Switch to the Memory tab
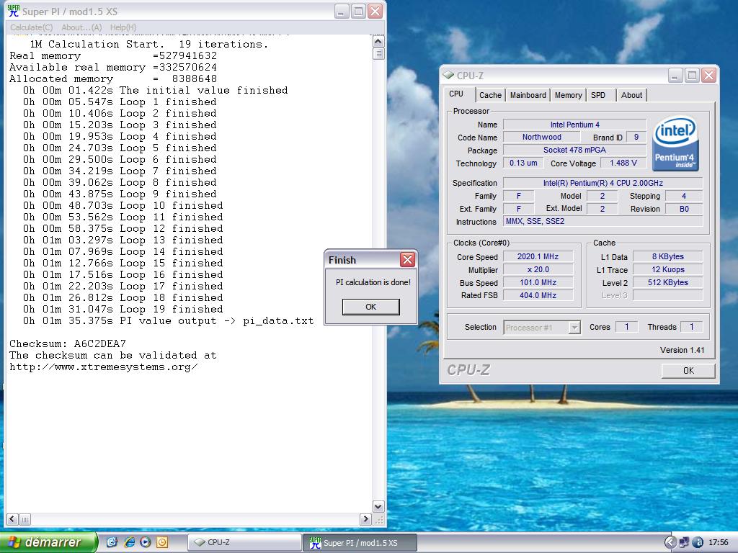The width and height of the screenshot is (738, 553). click(x=568, y=95)
